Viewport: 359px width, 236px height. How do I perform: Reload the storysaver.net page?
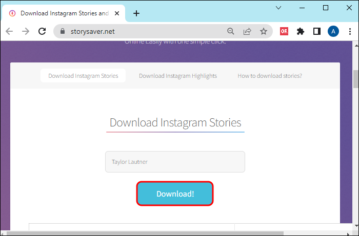click(x=42, y=31)
